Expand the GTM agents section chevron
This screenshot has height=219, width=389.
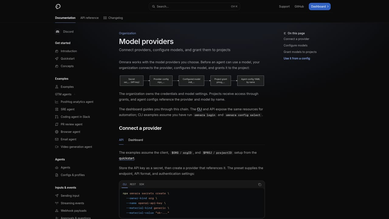pos(74,94)
